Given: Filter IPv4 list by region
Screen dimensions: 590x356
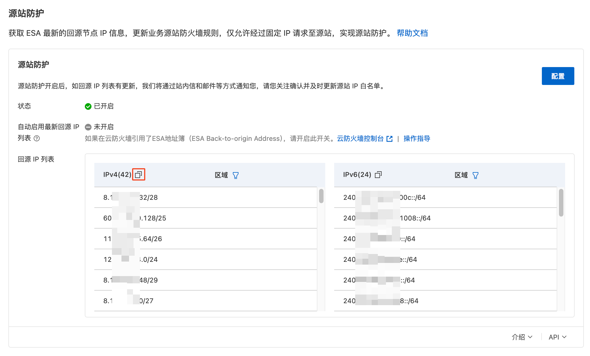Looking at the screenshot, I should point(236,175).
